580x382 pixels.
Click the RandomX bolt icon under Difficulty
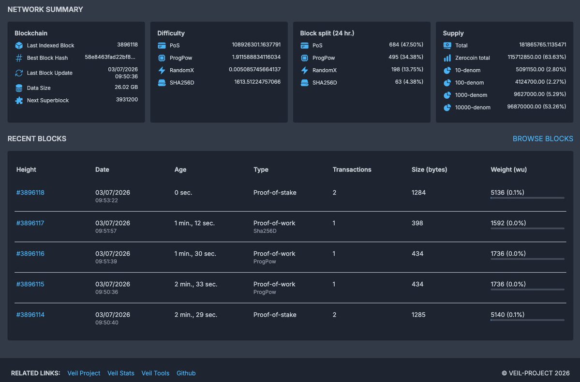[x=162, y=70]
